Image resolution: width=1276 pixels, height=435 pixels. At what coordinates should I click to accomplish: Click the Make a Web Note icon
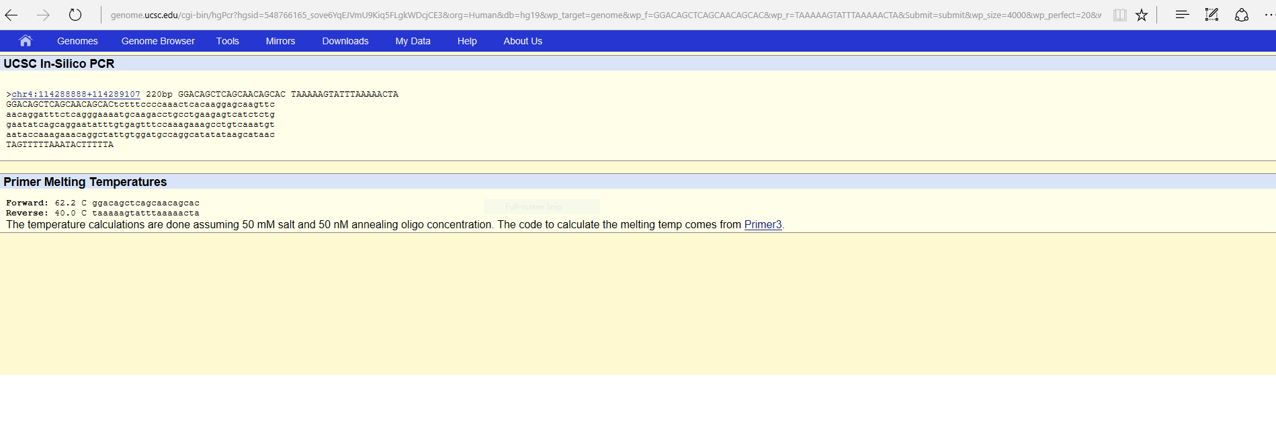click(x=1211, y=15)
